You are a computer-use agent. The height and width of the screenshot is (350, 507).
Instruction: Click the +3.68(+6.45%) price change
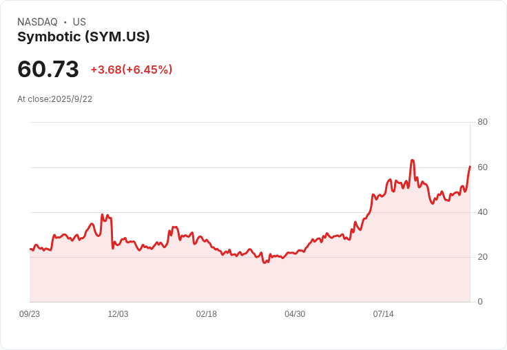[x=132, y=70]
